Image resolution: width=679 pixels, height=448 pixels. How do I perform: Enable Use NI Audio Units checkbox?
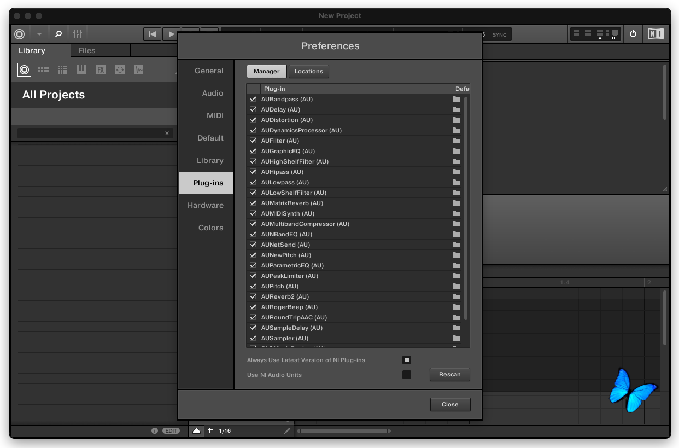pyautogui.click(x=407, y=375)
